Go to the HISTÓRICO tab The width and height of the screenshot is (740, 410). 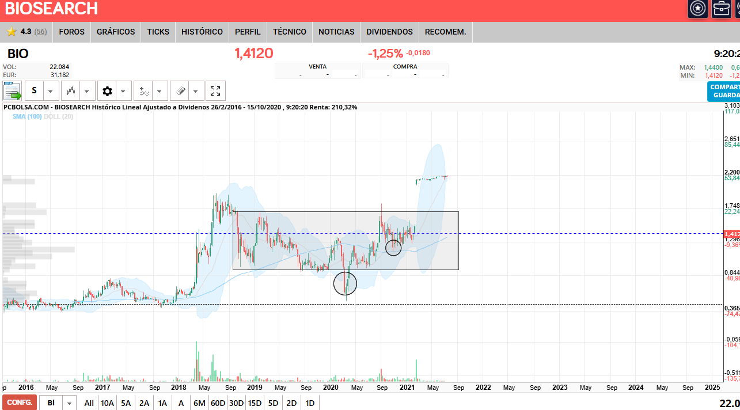202,32
